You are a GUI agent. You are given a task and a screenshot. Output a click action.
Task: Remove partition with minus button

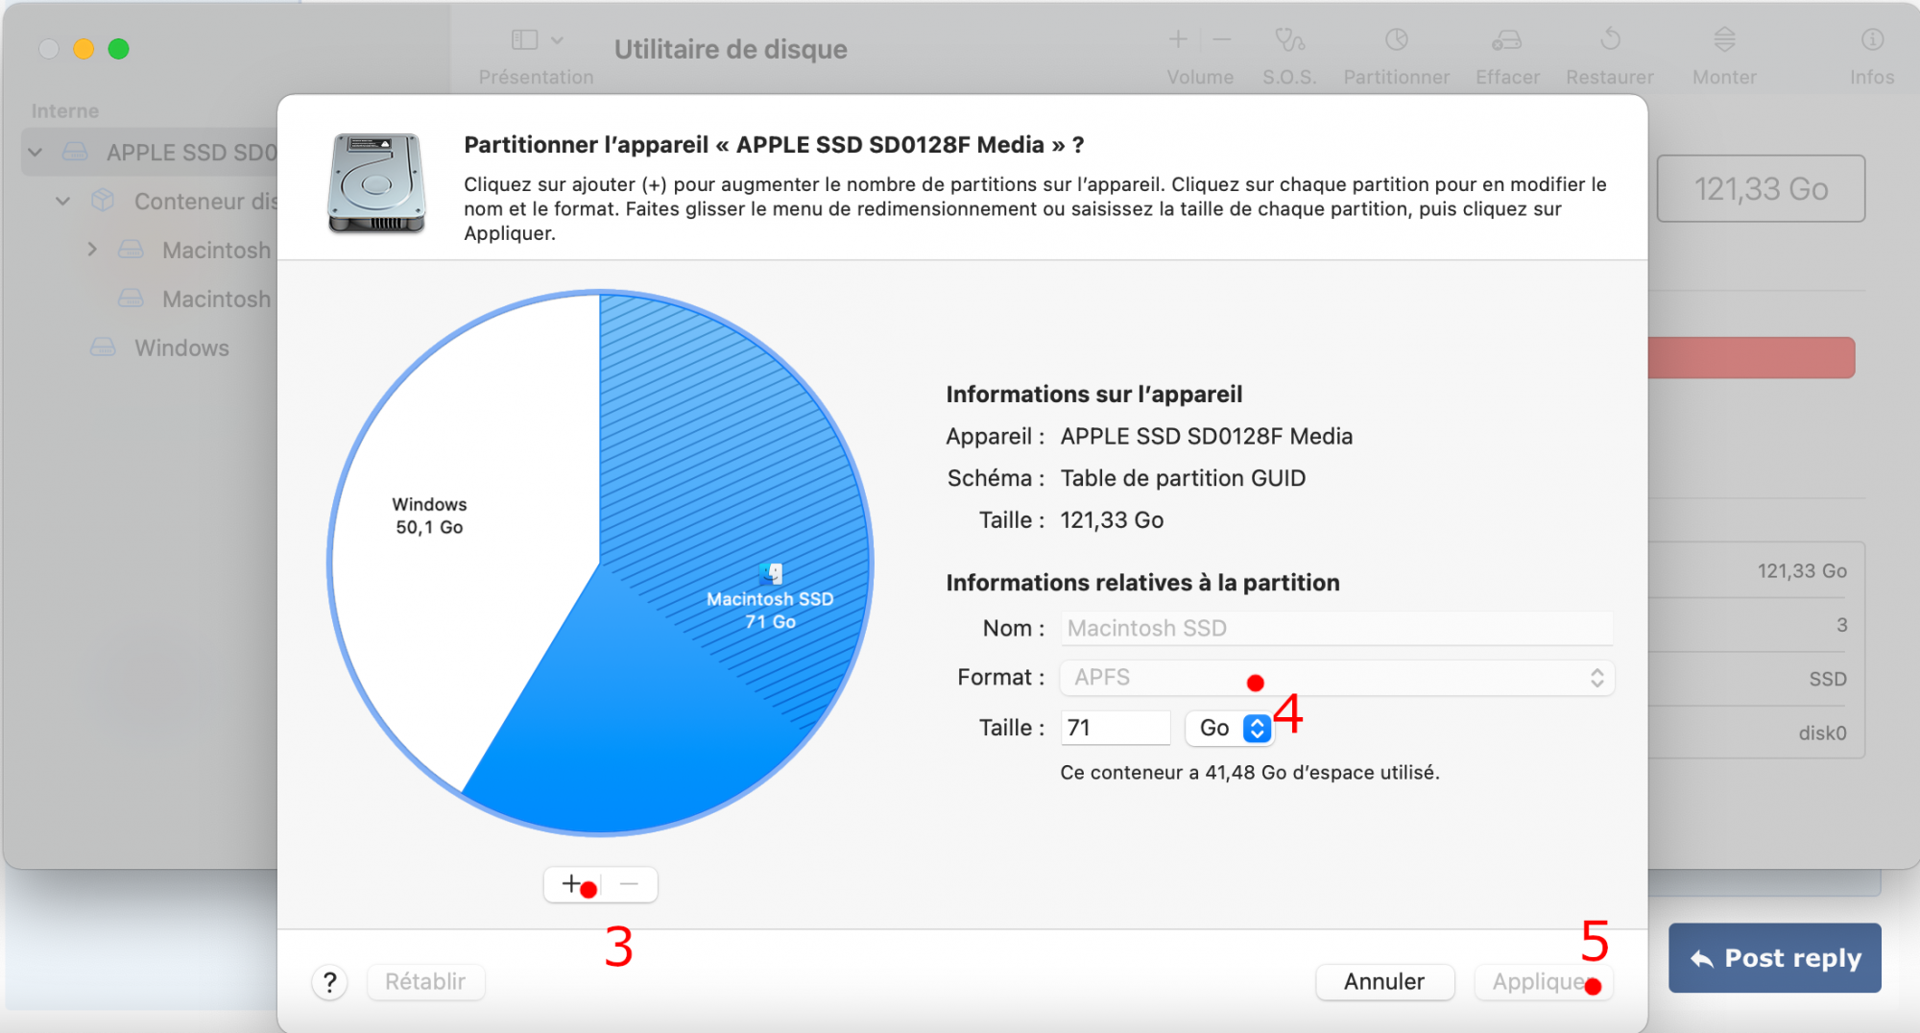630,884
